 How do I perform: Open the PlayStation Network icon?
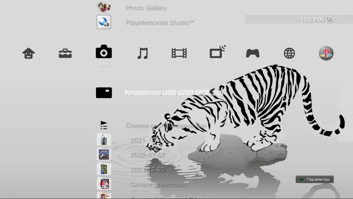[326, 53]
